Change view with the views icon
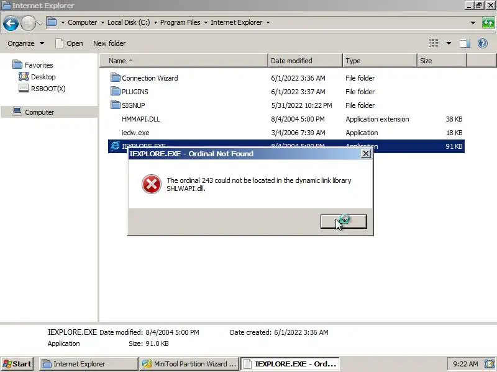497x372 pixels. click(434, 43)
